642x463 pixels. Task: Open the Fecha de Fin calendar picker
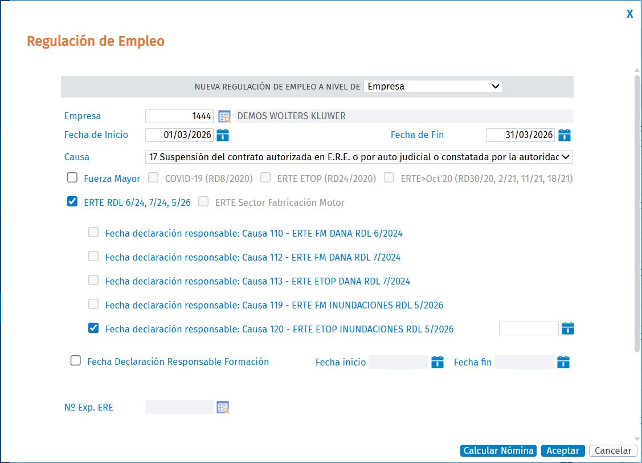[565, 135]
